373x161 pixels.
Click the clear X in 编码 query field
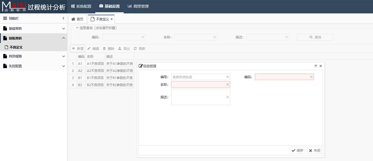143,37
